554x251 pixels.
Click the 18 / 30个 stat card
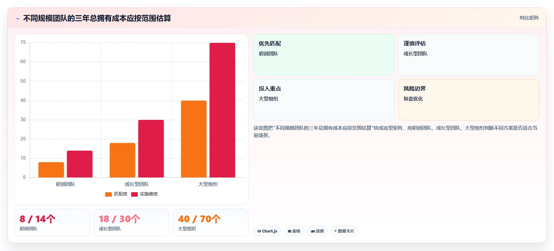131,223
